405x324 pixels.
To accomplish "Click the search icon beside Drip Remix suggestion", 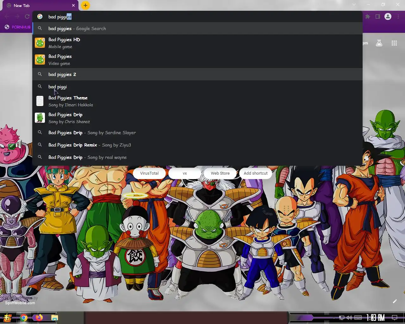I will point(40,145).
